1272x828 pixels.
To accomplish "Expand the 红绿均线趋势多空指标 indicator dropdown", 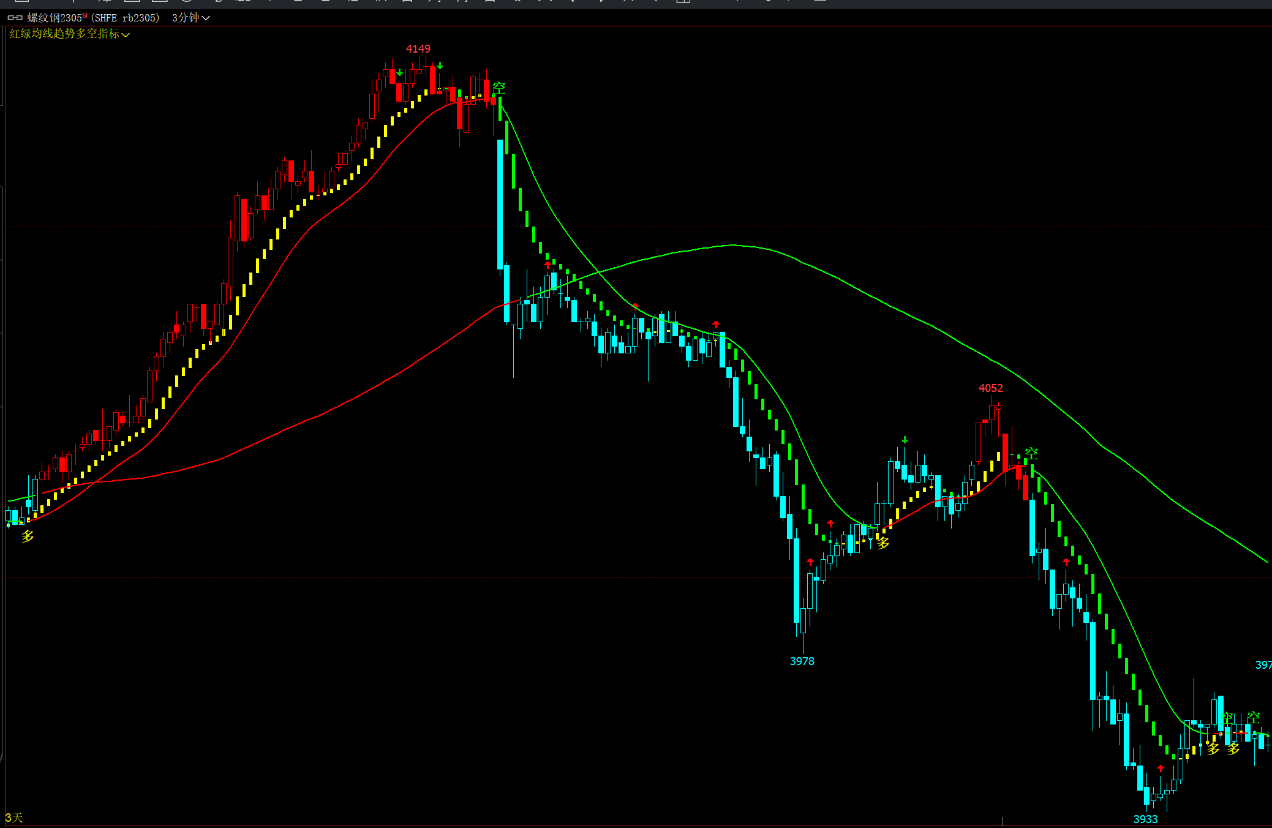I will pos(69,34).
